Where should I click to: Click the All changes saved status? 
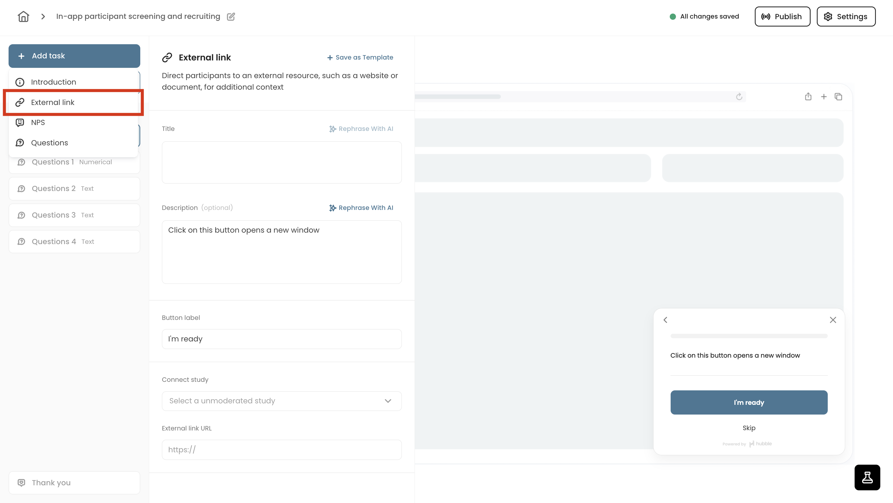(x=704, y=16)
